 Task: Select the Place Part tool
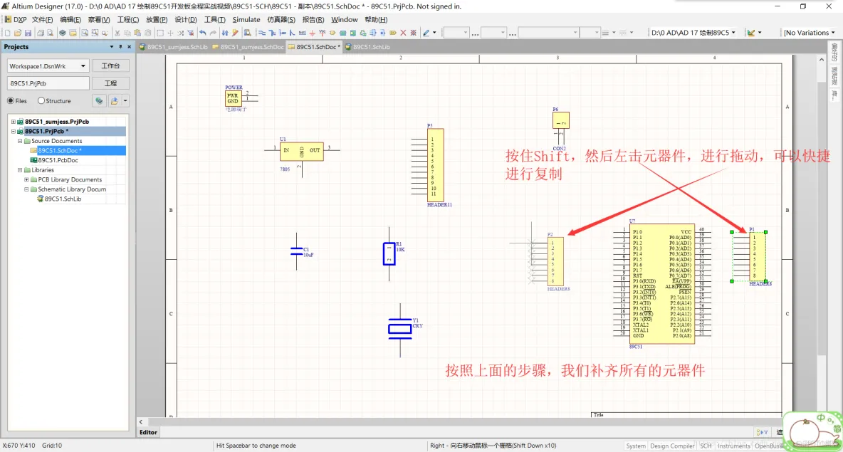(x=333, y=33)
